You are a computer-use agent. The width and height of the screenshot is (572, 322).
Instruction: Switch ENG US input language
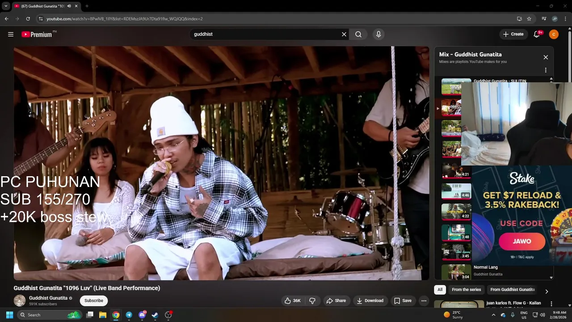point(524,315)
